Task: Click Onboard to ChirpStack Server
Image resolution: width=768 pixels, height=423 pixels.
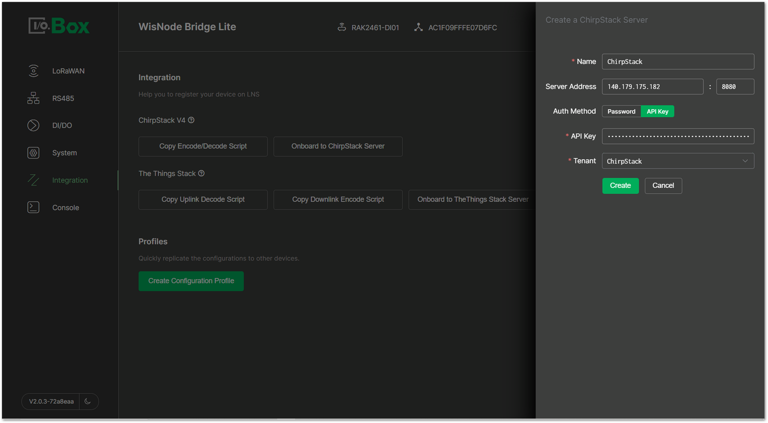Action: (x=338, y=146)
